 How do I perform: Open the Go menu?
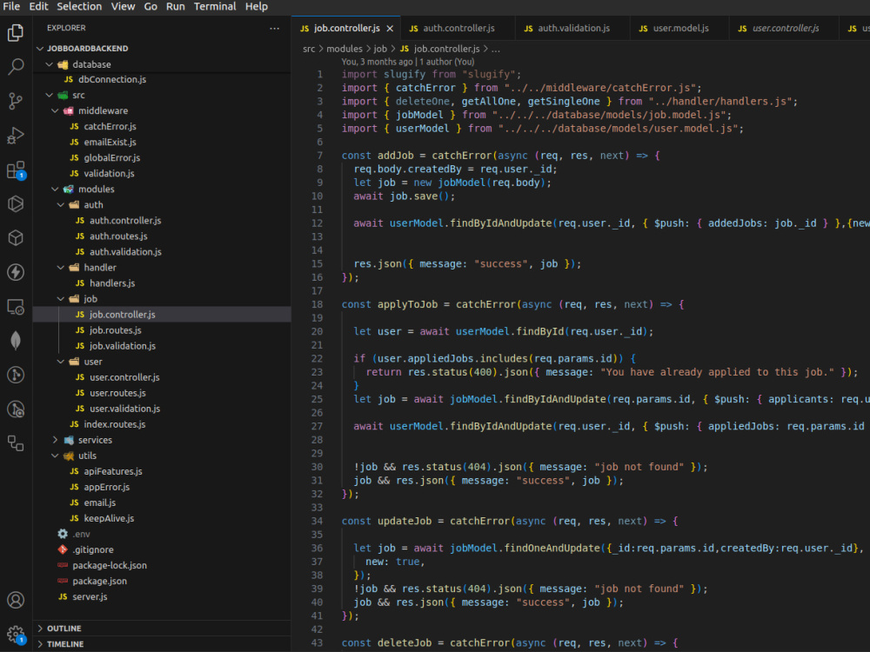151,7
